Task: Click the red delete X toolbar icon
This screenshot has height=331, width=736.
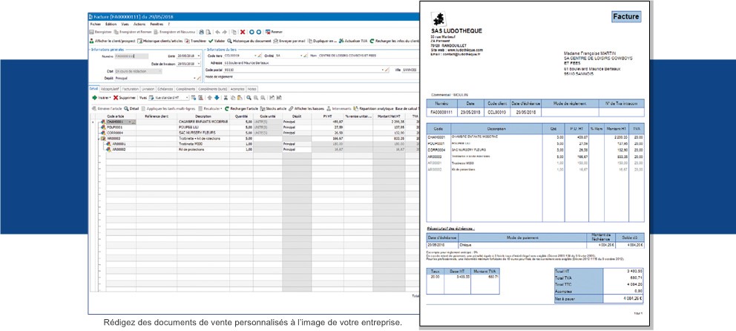Action: (243, 32)
